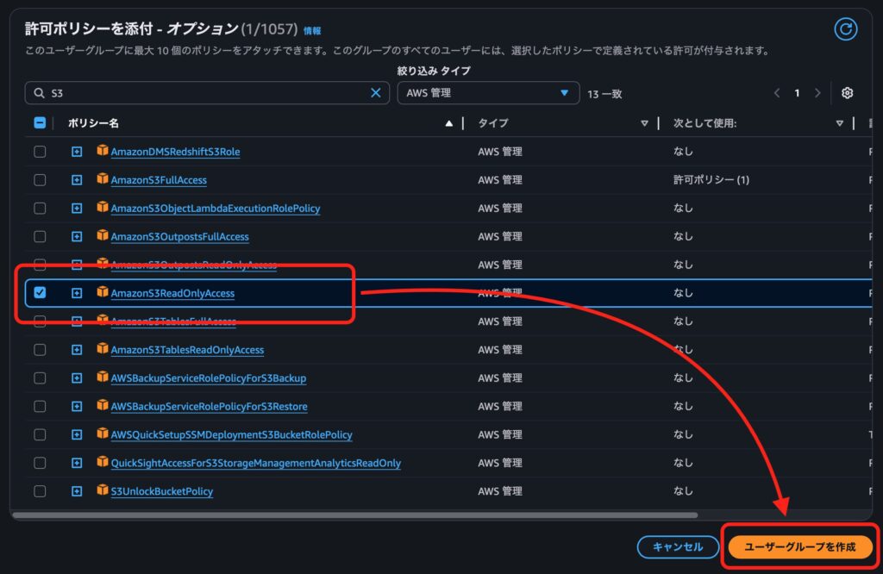Expand the AmazonS3TablesReadOnlyAccess row

(x=77, y=350)
